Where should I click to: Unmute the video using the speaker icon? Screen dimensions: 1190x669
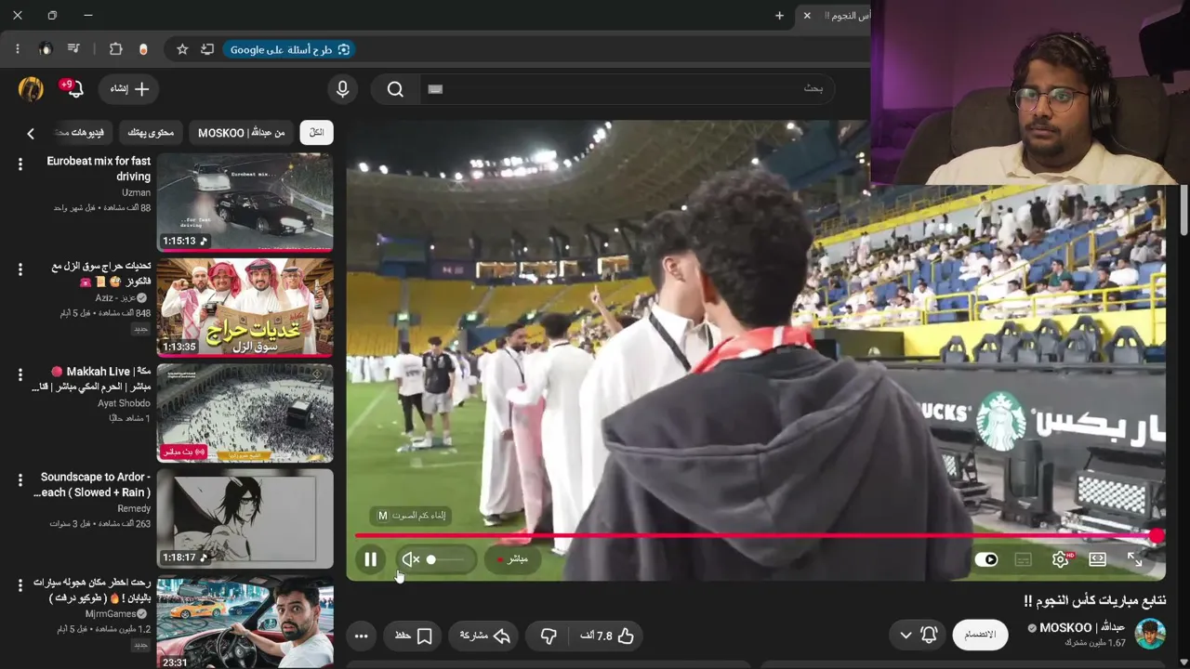click(411, 559)
